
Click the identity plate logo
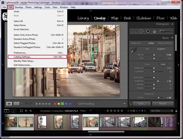[x=5, y=17]
